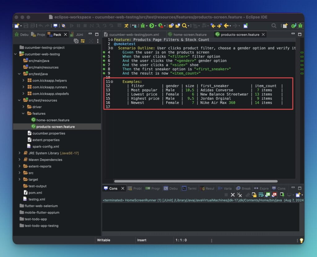Image resolution: width=317 pixels, height=257 pixels.
Task: Expand the JRE System Library node
Action: pyautogui.click(x=20, y=153)
